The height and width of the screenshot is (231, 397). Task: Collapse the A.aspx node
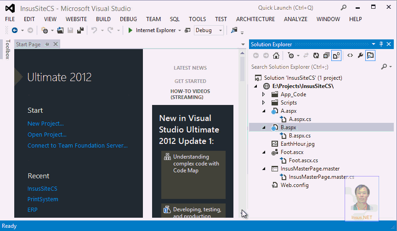pos(264,111)
